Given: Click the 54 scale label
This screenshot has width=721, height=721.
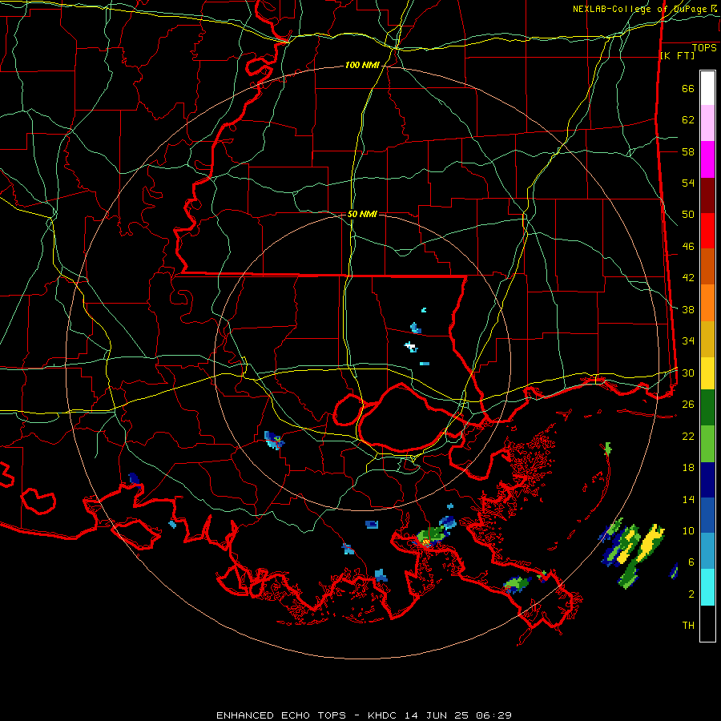Looking at the screenshot, I should [x=688, y=183].
